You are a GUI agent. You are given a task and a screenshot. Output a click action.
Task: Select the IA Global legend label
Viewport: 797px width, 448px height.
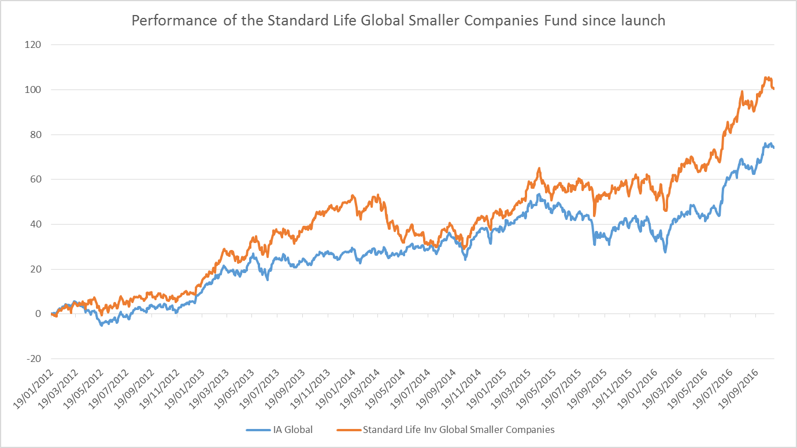(x=292, y=430)
